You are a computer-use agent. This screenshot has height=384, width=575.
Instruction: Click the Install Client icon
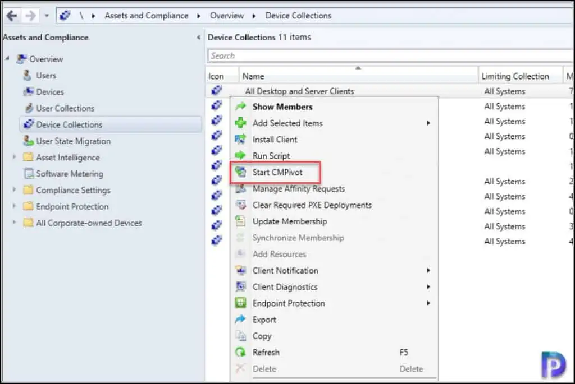click(x=240, y=139)
